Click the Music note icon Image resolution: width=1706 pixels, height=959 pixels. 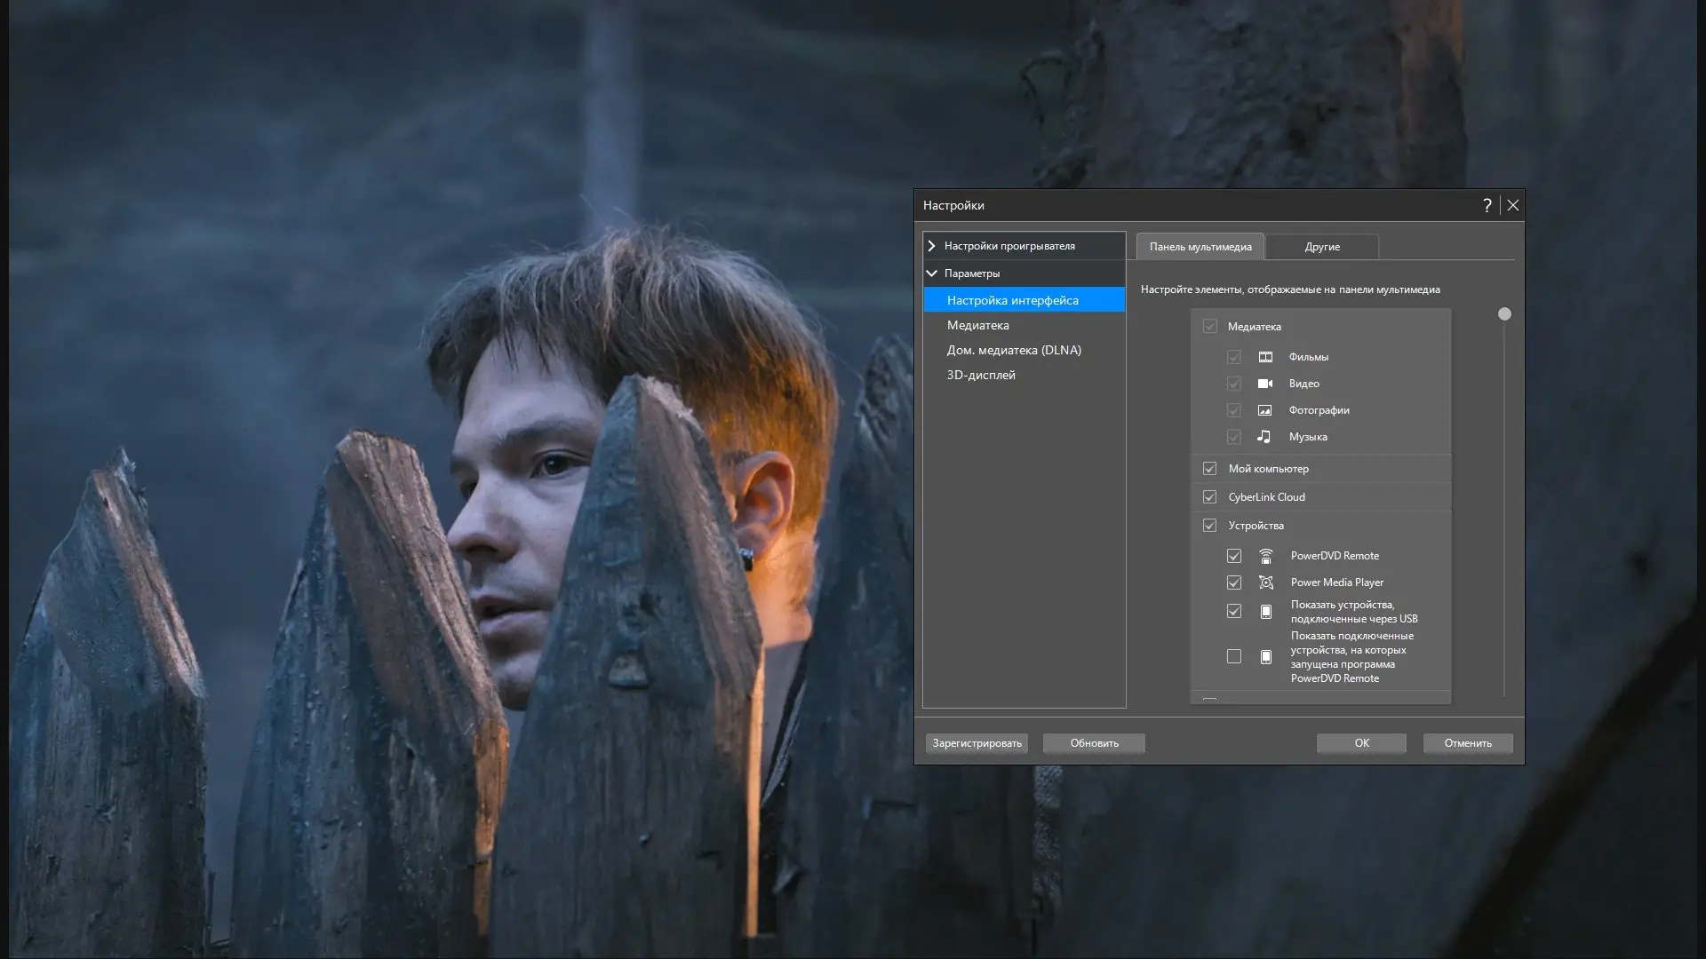pos(1264,436)
